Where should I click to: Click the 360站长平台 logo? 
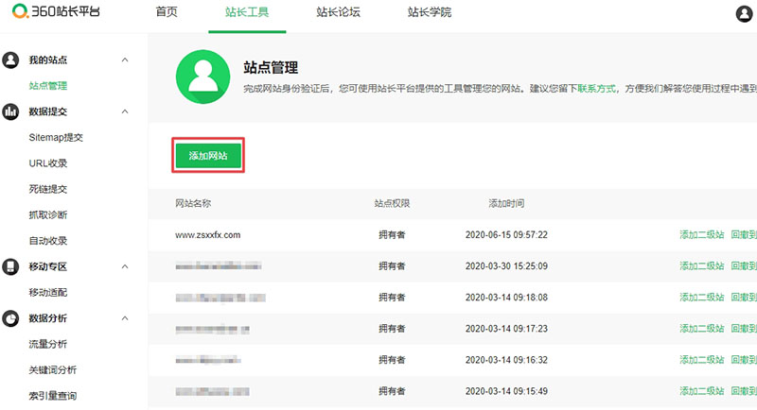point(56,11)
